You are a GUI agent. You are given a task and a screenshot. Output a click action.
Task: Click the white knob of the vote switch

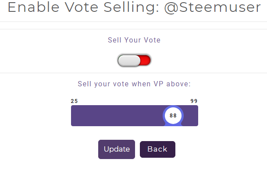point(129,60)
